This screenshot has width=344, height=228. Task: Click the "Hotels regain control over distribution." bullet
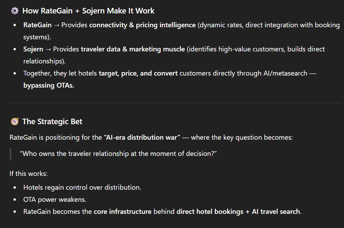[82, 188]
